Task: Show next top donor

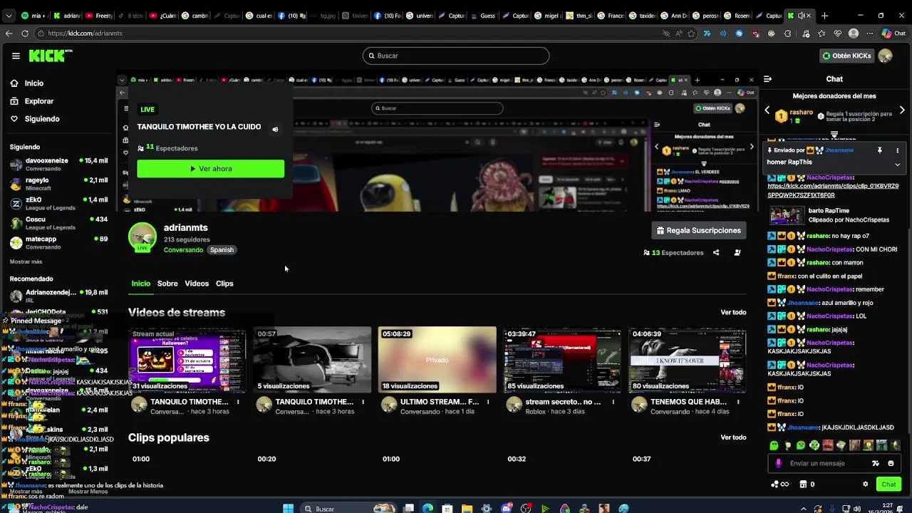Action: click(x=902, y=110)
